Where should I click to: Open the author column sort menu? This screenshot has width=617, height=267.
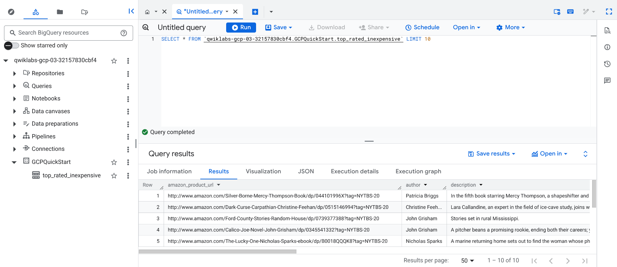(425, 185)
